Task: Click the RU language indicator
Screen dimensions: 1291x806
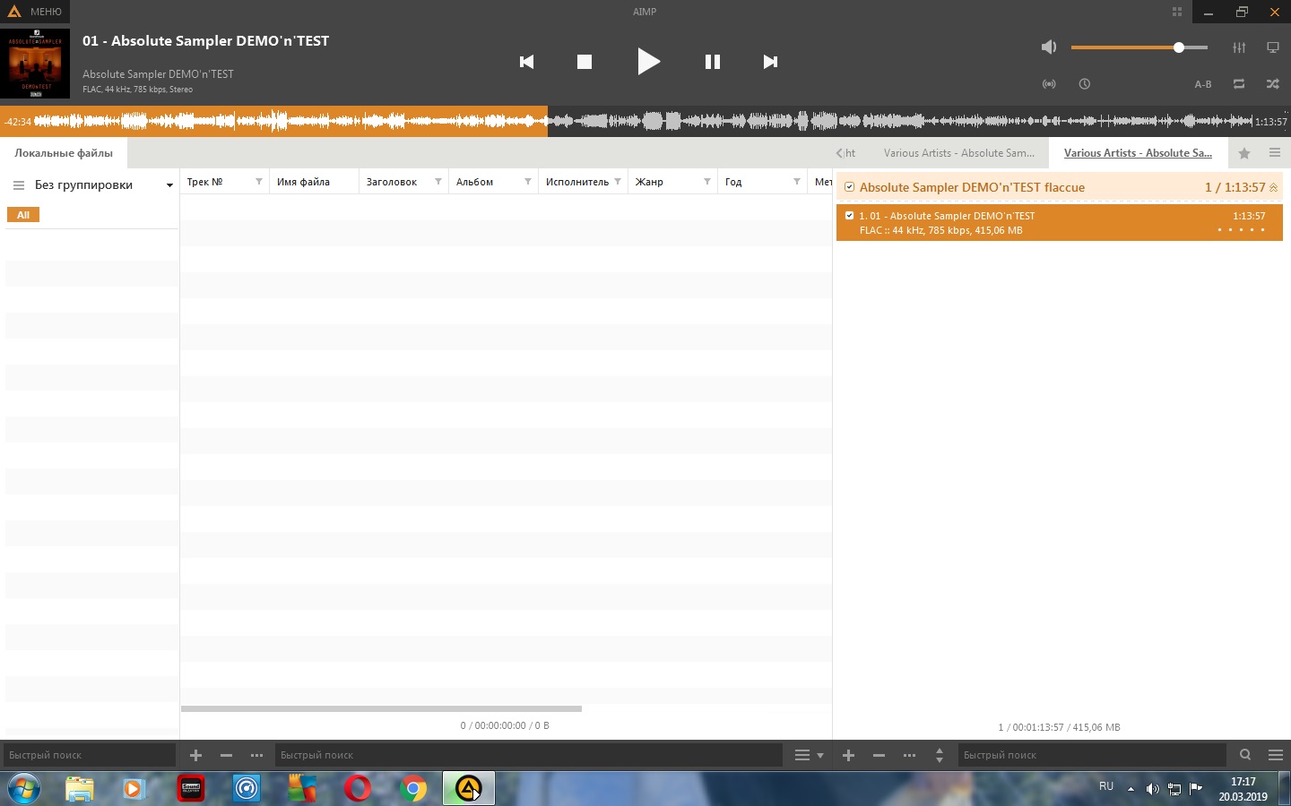Action: coord(1106,786)
